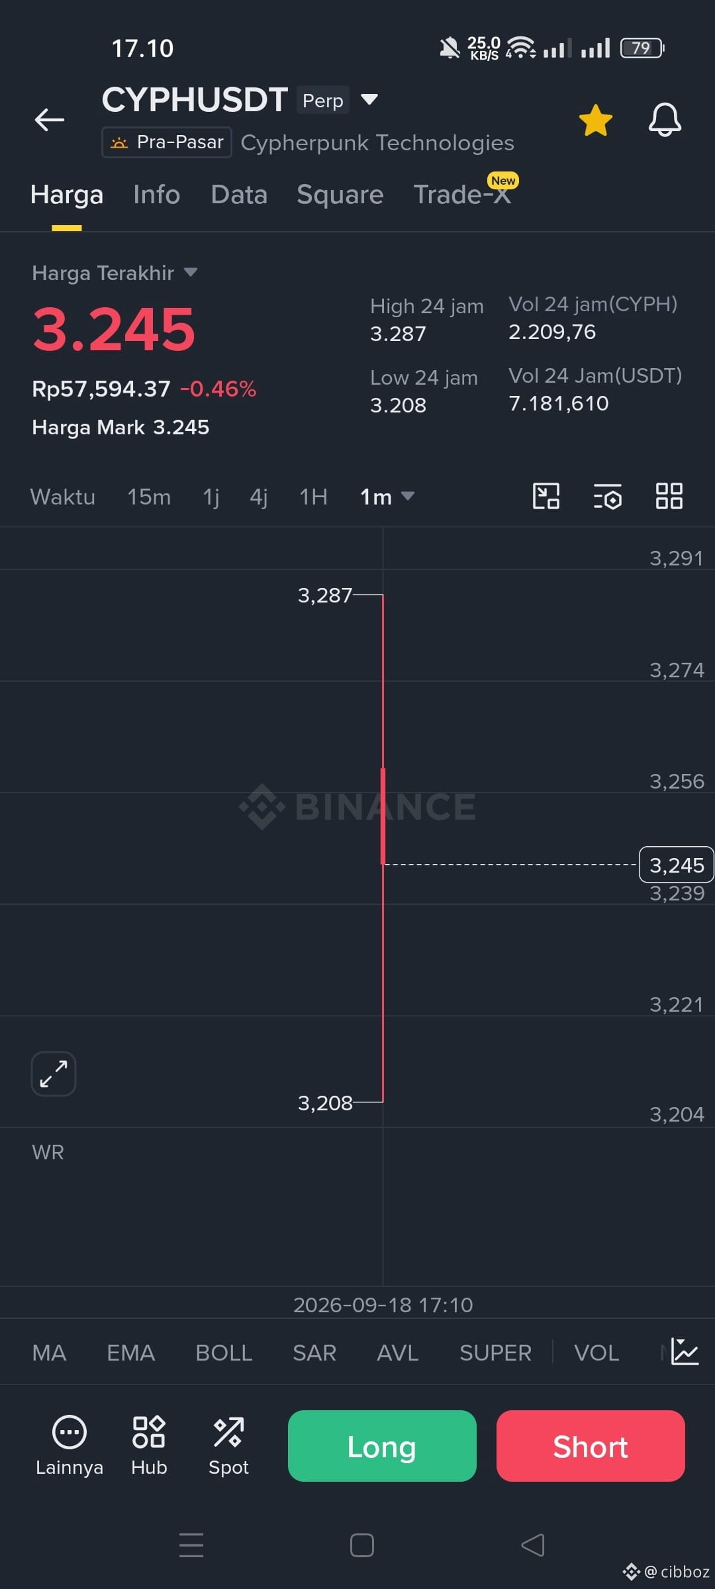Open the Lainnya more options icon
Viewport: 715px width, 1589px height.
point(70,1446)
